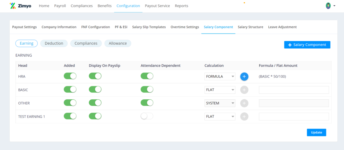Toggle Attendance Dependent for TEST EARNING 1

click(x=147, y=116)
